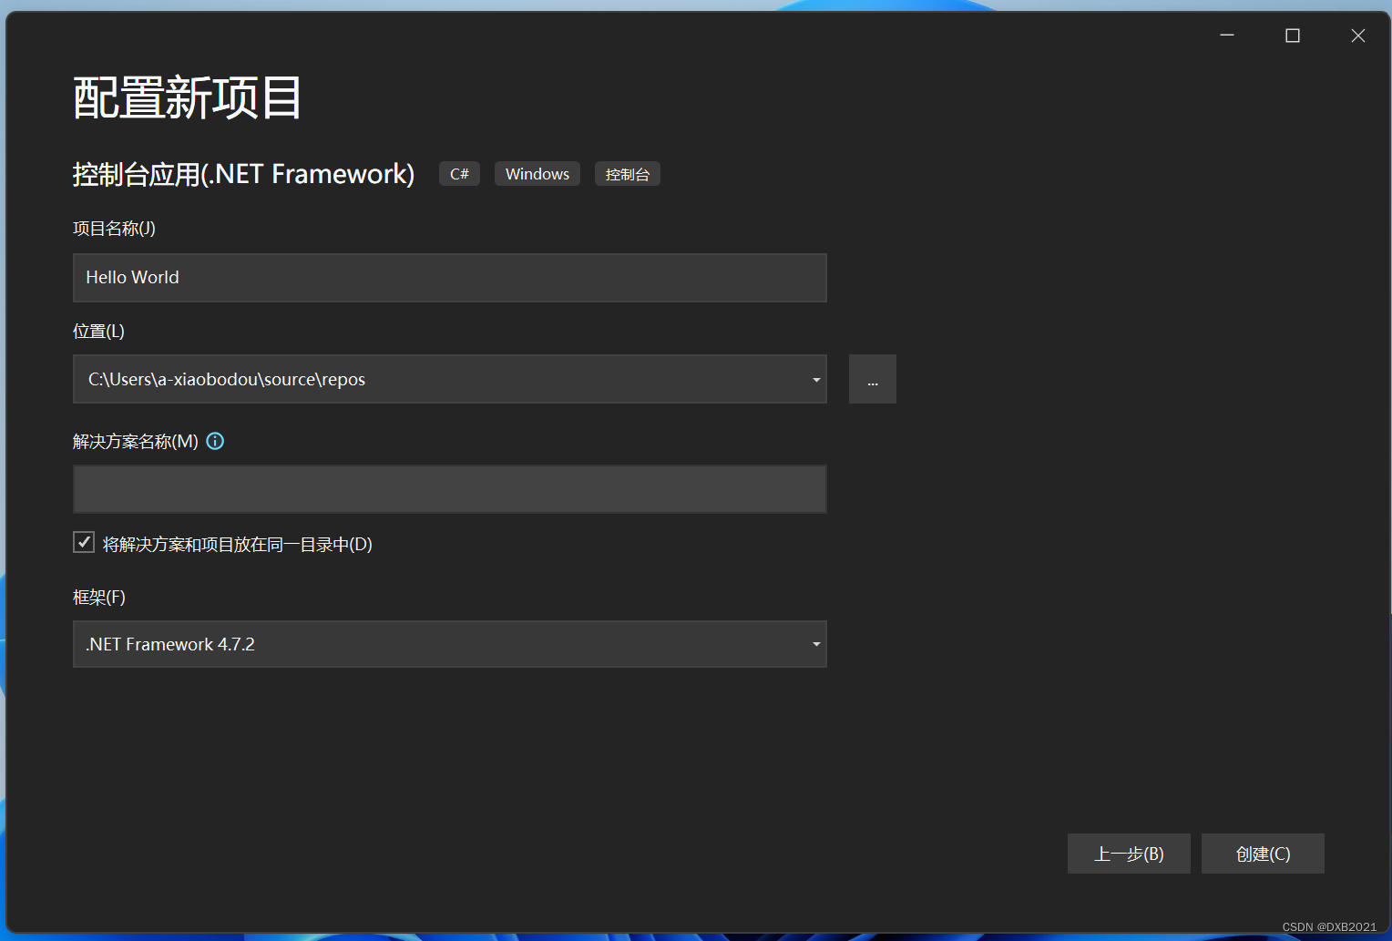Click the 创建(C) create button
This screenshot has width=1392, height=941.
tap(1263, 854)
